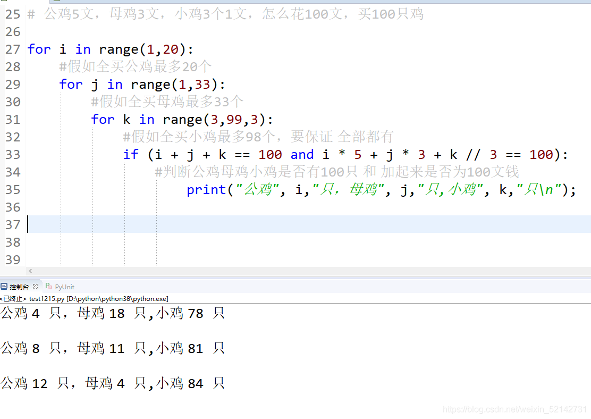Close the 控制台 console view

[x=36, y=287]
